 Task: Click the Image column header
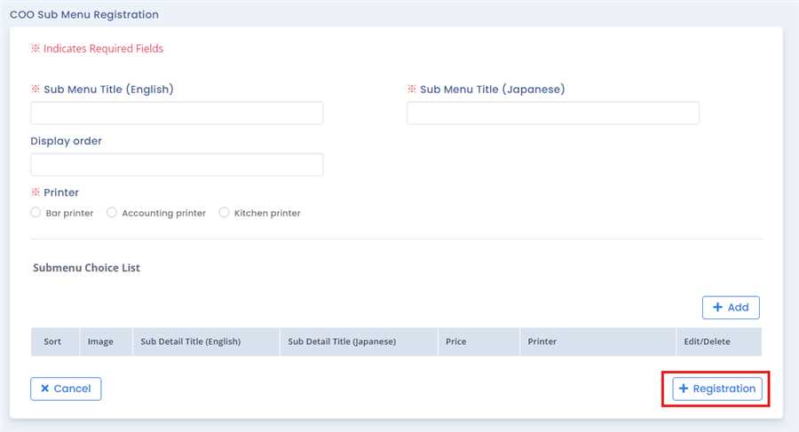pyautogui.click(x=100, y=342)
